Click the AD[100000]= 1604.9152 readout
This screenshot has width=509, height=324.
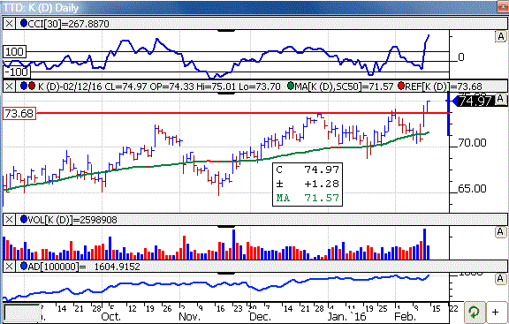pos(85,267)
